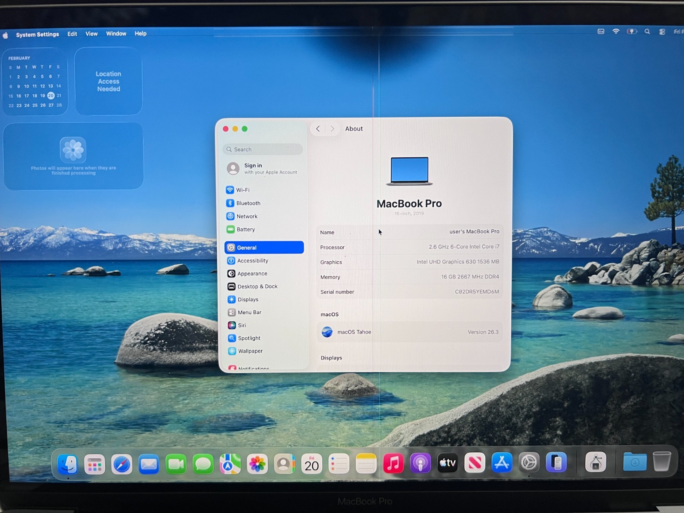Click serial number C02DR5YEMD6M
The height and width of the screenshot is (513, 684).
pyautogui.click(x=477, y=292)
